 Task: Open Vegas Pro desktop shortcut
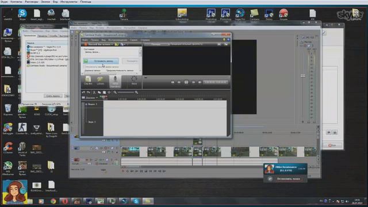(240, 14)
